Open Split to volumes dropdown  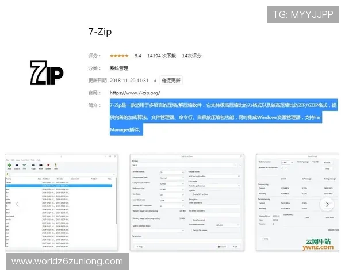[158, 231]
